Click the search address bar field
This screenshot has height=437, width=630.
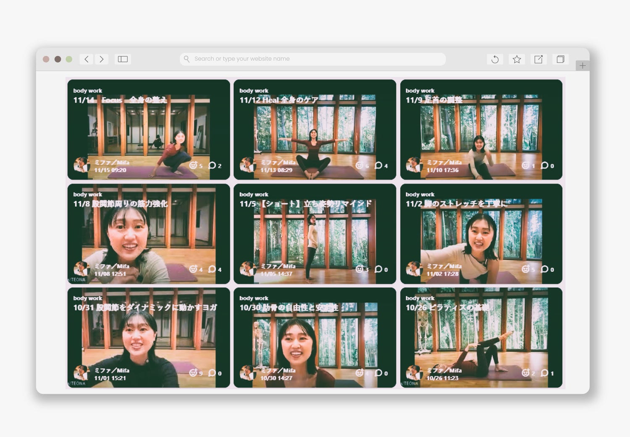coord(313,59)
